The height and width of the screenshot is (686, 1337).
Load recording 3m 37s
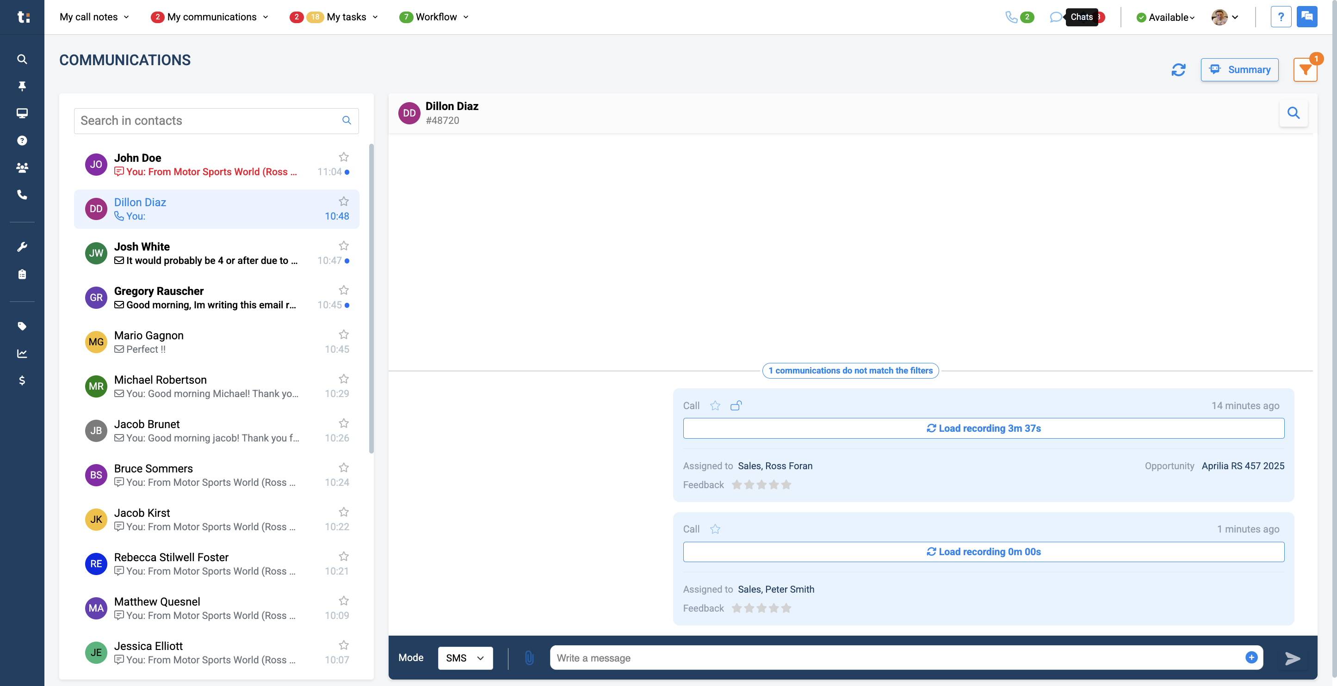[983, 429]
